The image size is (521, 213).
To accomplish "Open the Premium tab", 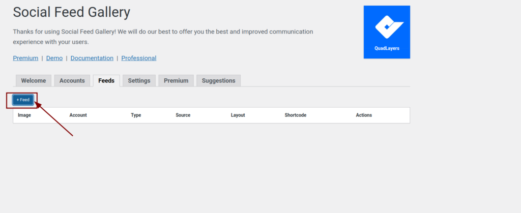I will pos(176,81).
